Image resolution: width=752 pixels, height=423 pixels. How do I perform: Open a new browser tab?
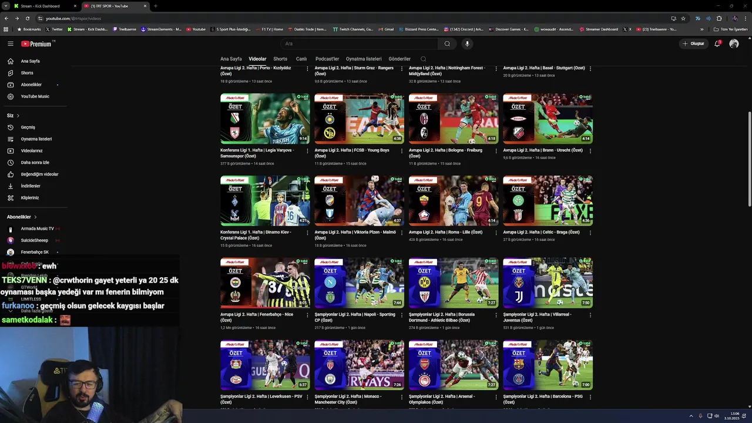tap(155, 6)
